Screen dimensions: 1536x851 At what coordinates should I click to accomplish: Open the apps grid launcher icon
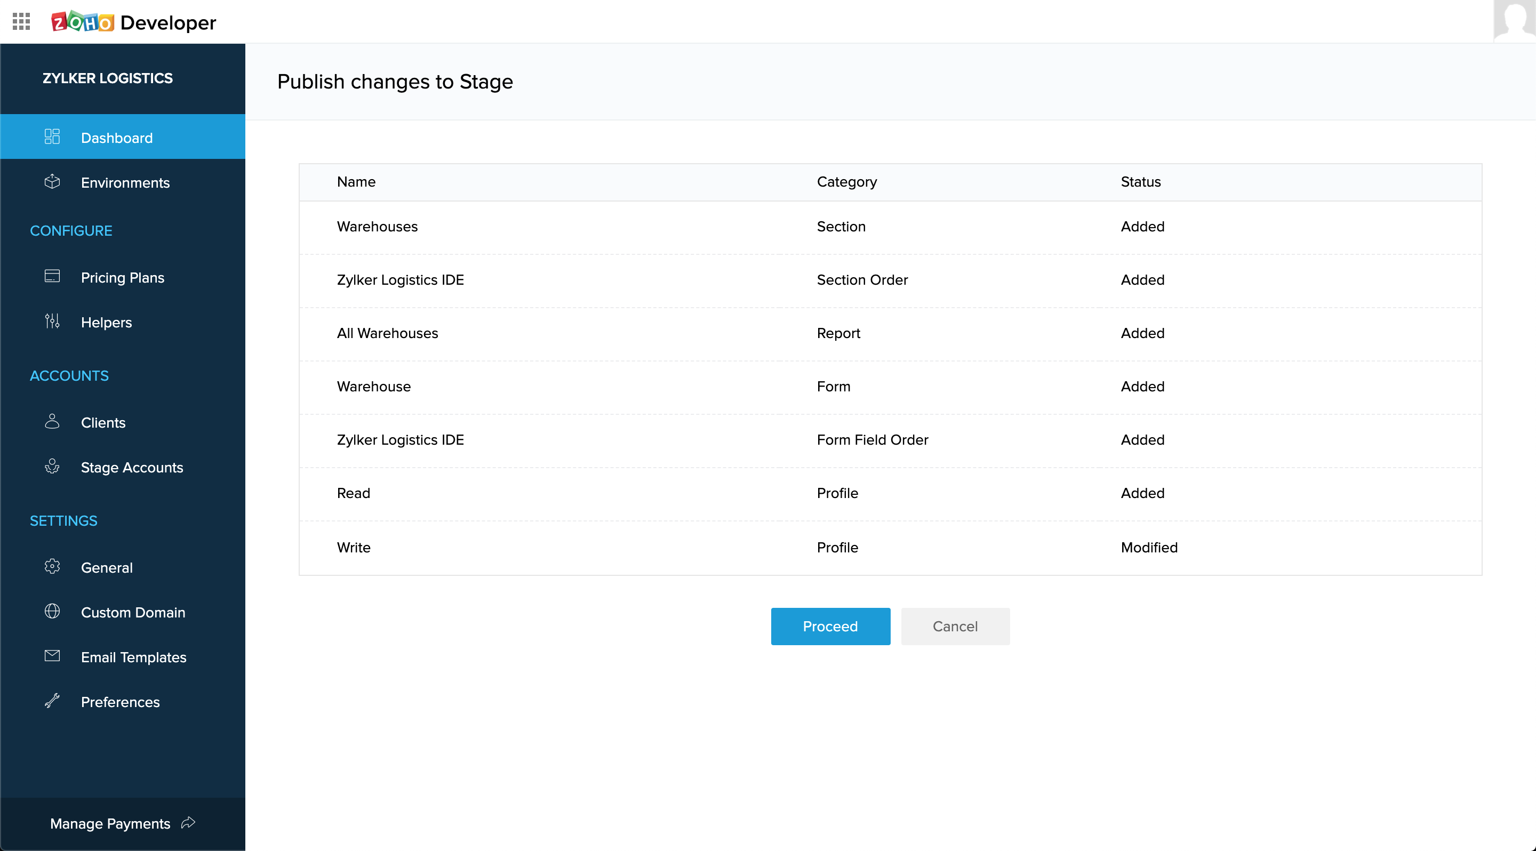tap(21, 21)
